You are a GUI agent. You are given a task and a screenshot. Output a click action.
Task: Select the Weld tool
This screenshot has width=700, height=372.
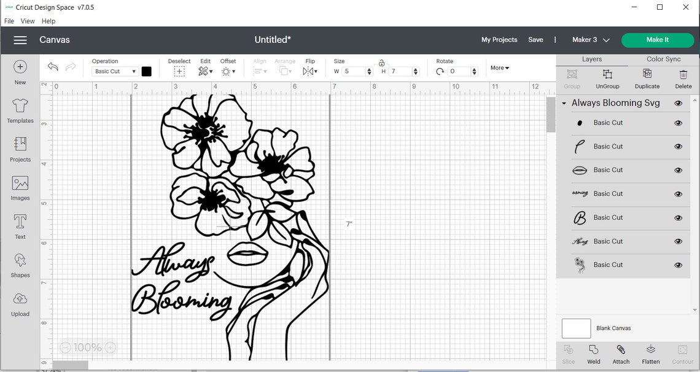coord(593,354)
